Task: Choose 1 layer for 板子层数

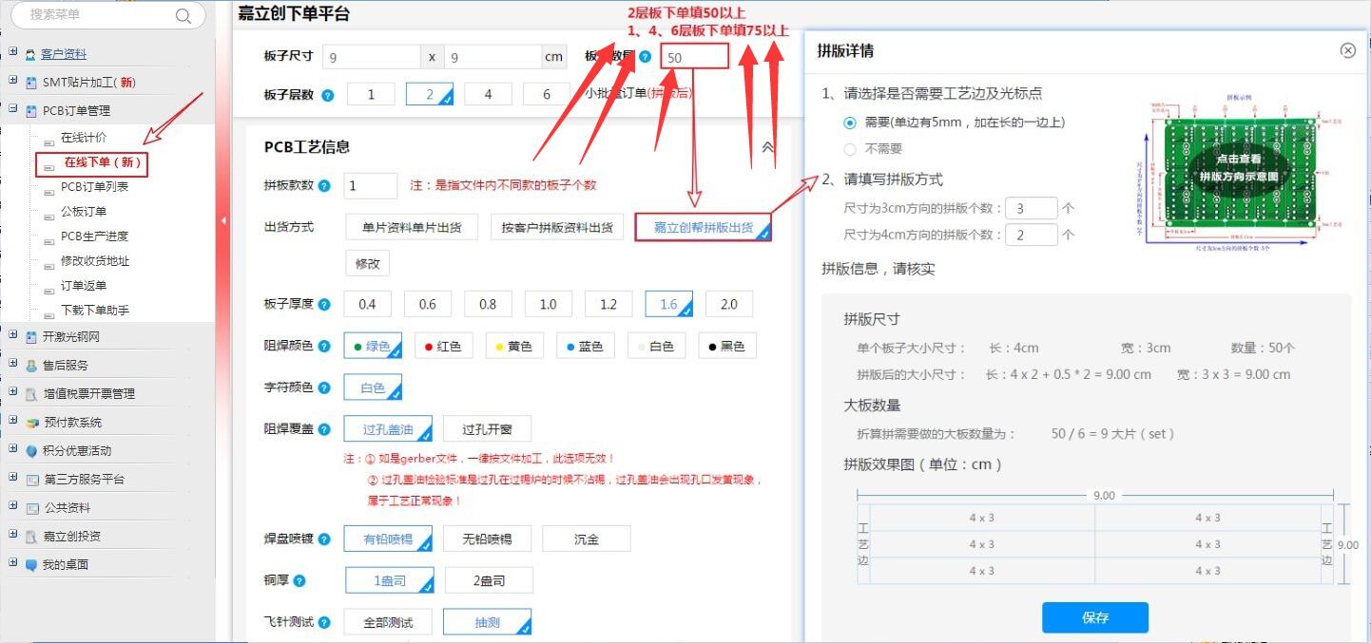Action: [371, 94]
